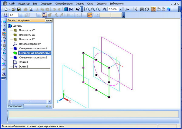This screenshot has height=129, width=182.
Task: Open the Редактор menu
Action: click(x=24, y=4)
